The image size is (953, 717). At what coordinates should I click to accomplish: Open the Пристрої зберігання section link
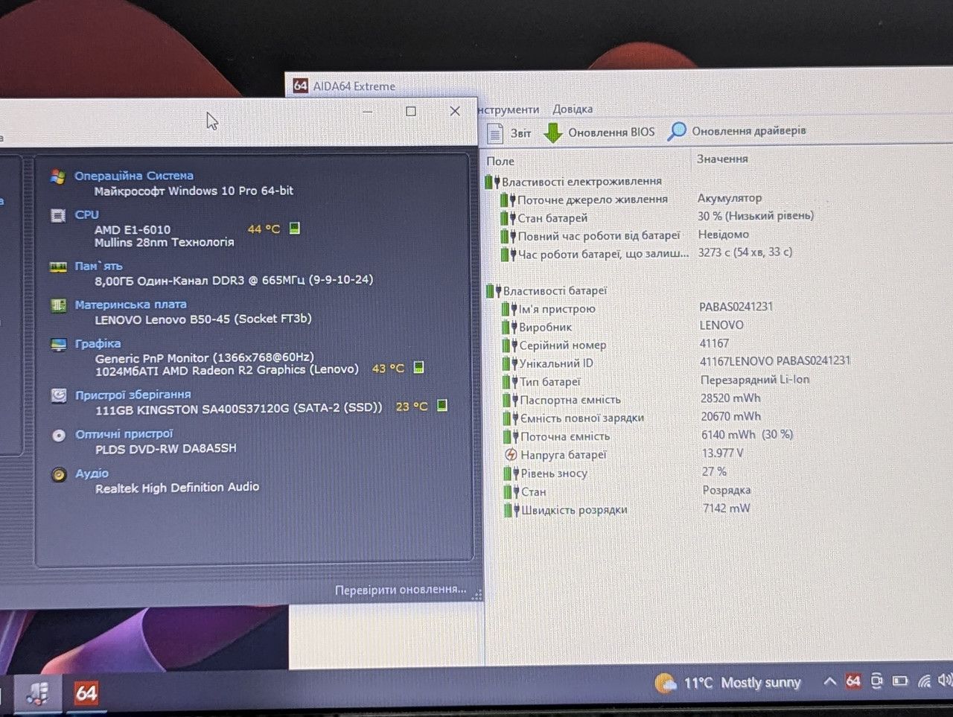coord(133,395)
